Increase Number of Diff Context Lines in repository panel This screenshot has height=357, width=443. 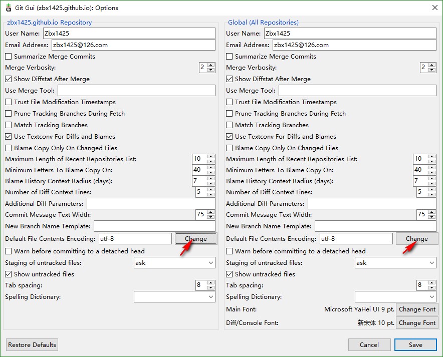tap(211, 190)
